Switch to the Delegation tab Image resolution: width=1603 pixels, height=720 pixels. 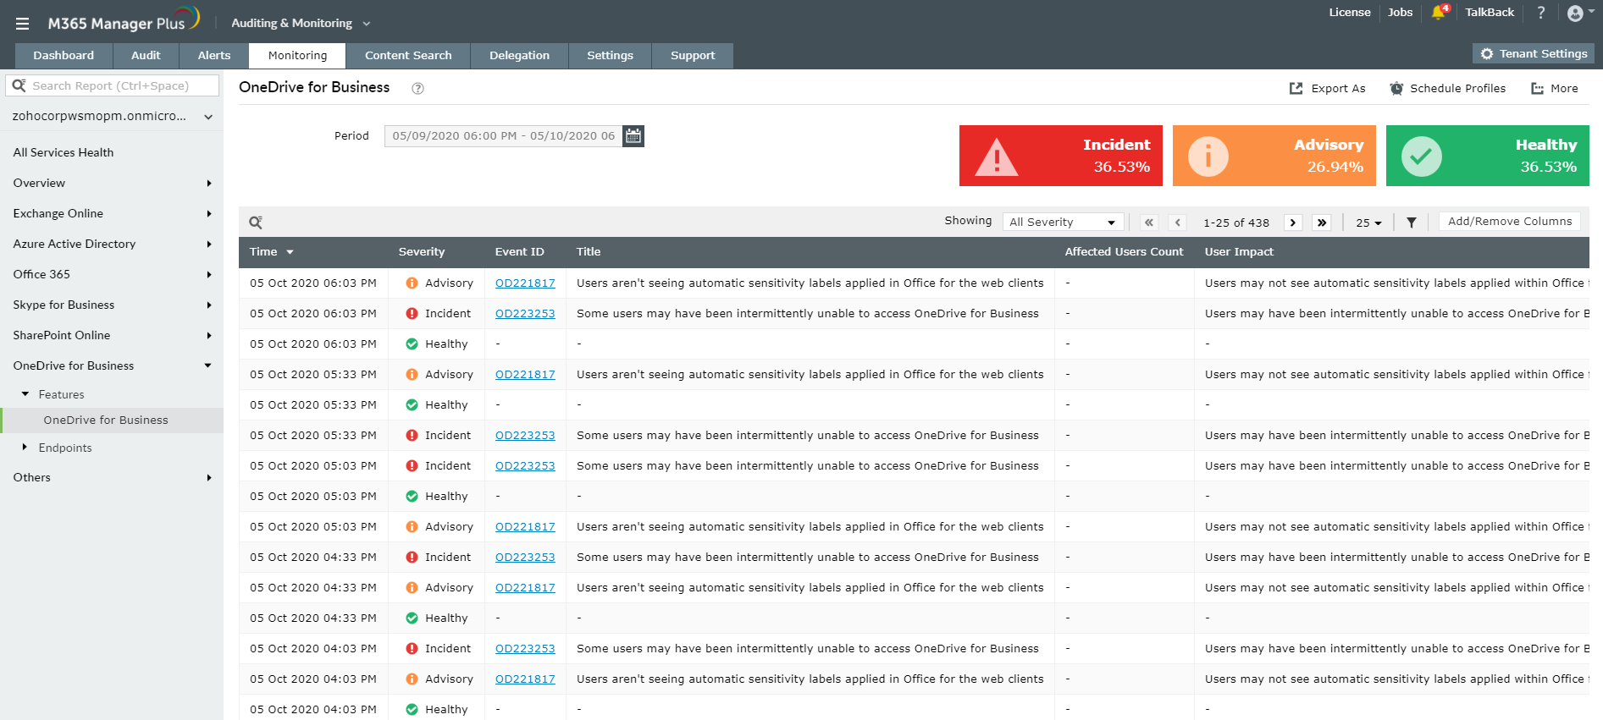coord(519,56)
